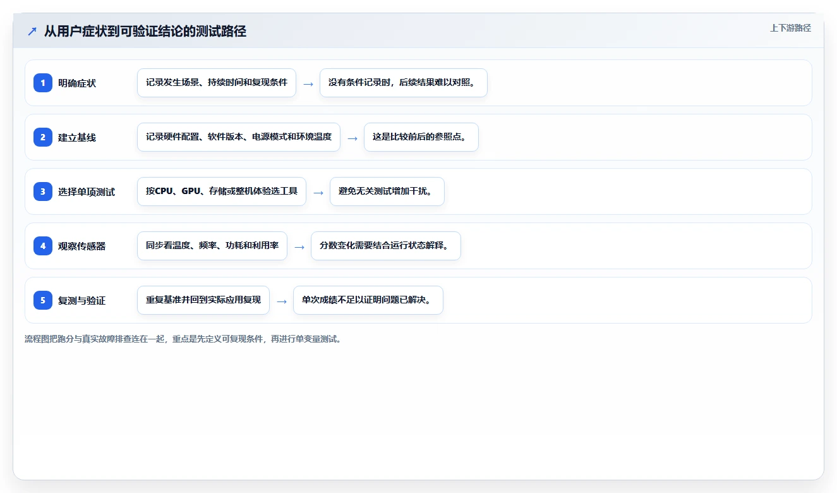Click the arrow in the 建立基线 row
Viewport: 837px width, 493px height.
coord(352,138)
